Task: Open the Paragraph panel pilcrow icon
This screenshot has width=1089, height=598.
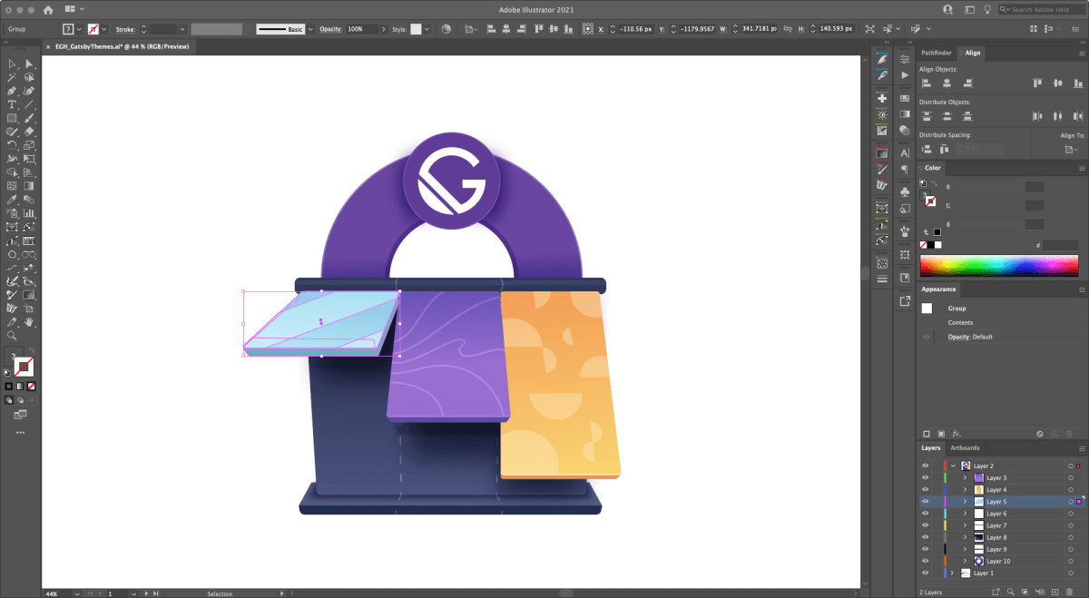Action: (905, 169)
